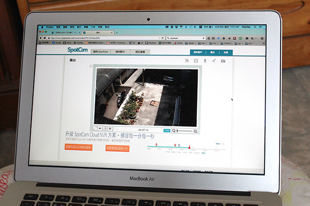Pause the live video stream
This screenshot has width=310, height=206.
tap(110, 129)
